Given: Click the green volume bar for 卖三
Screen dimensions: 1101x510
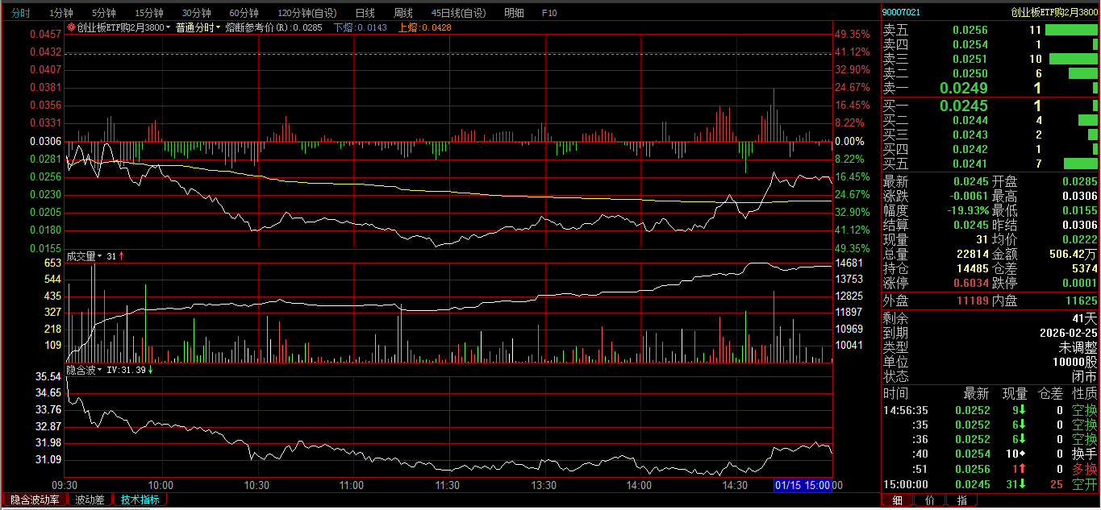Looking at the screenshot, I should click(1074, 59).
